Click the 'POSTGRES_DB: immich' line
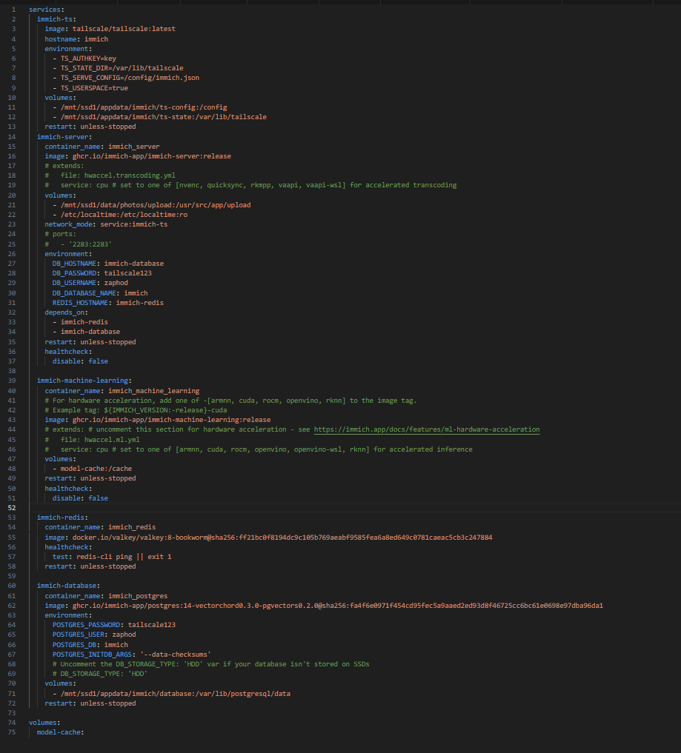The width and height of the screenshot is (681, 753). [90, 645]
